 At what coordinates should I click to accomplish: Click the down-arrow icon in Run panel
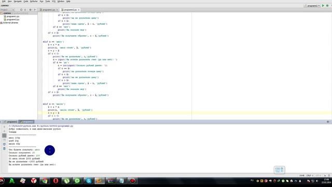tap(4, 131)
